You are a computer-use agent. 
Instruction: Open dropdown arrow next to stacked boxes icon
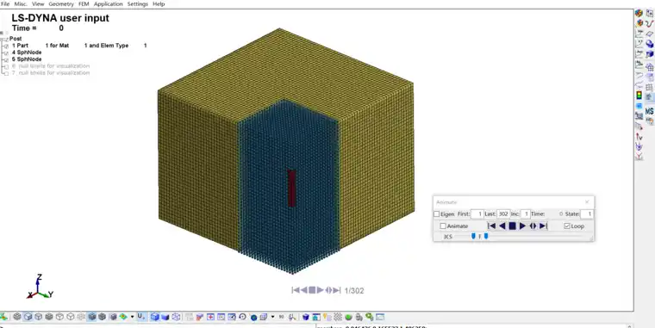272,317
